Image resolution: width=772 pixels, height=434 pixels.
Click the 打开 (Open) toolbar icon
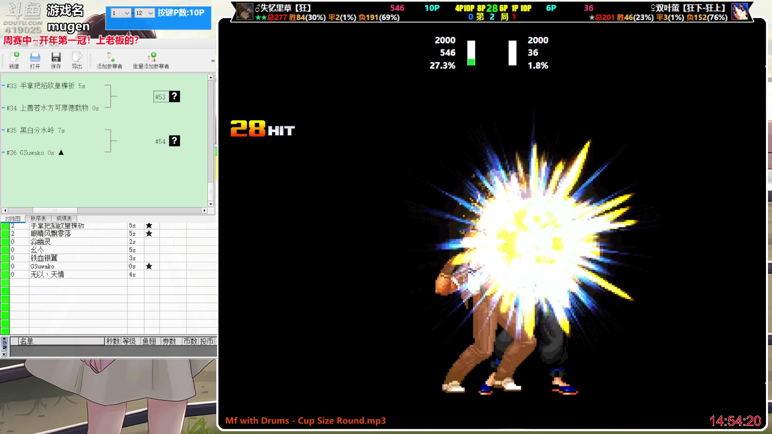[35, 60]
